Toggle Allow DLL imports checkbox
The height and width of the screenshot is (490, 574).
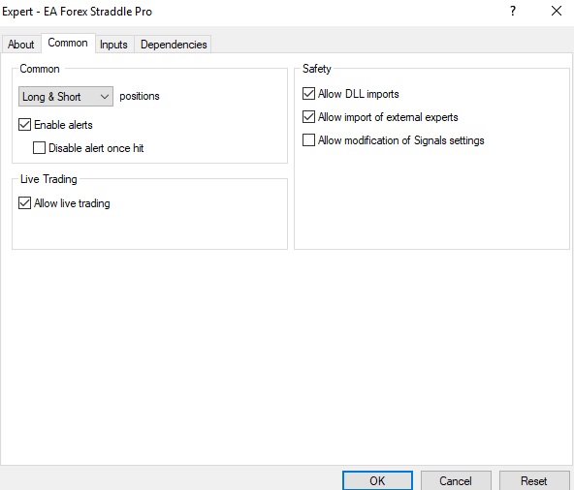(308, 94)
